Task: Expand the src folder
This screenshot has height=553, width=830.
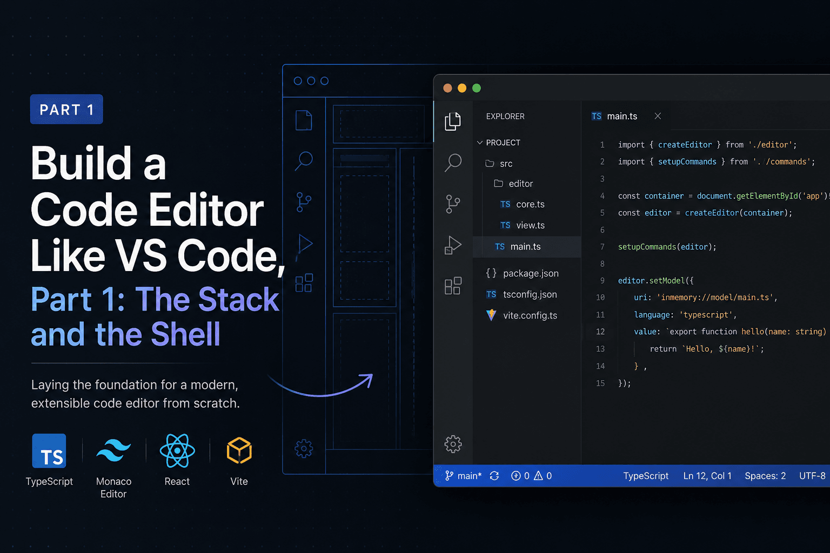Action: pyautogui.click(x=499, y=164)
